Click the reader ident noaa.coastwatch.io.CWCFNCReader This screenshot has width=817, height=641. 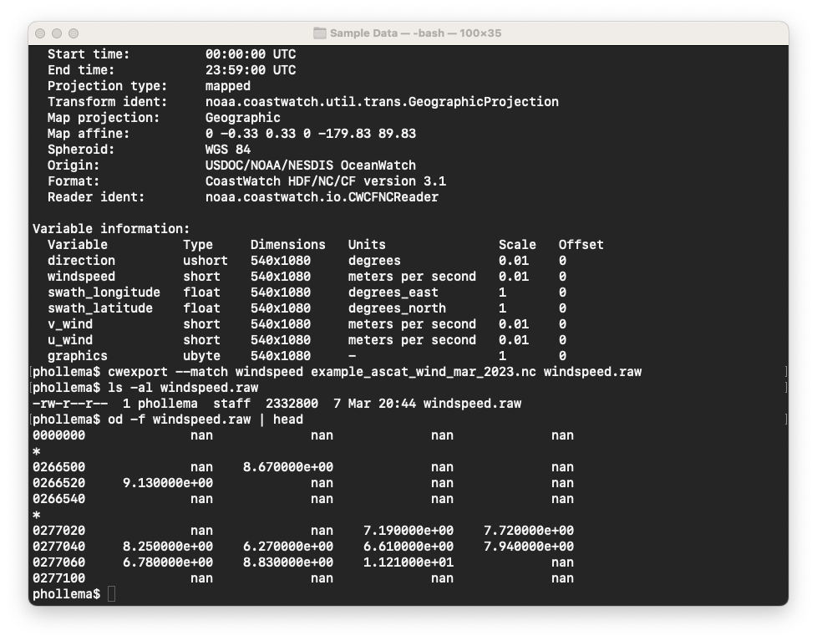pos(322,197)
